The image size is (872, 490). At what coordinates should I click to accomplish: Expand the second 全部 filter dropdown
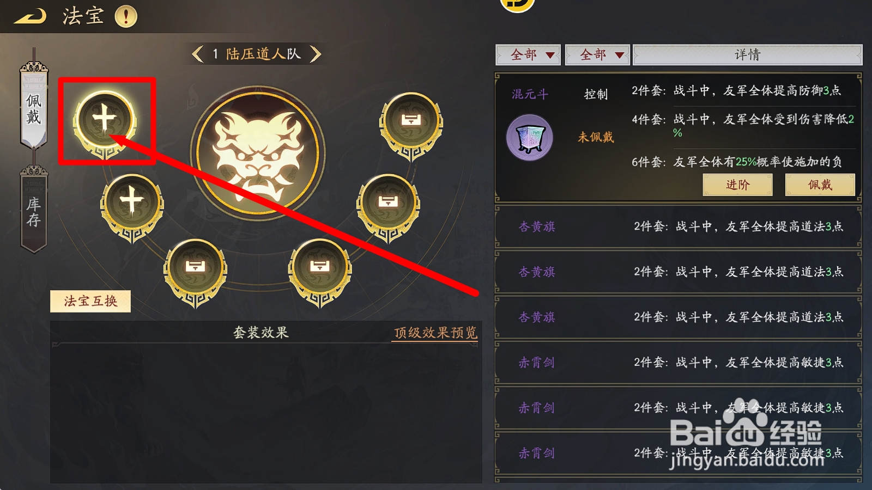[597, 55]
